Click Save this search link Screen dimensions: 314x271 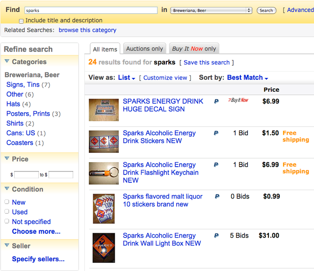207,62
